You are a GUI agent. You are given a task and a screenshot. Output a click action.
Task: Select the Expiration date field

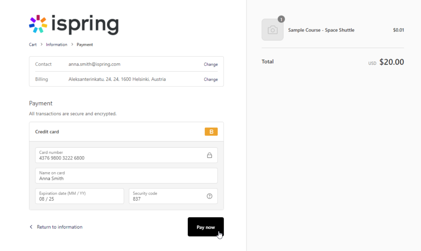coord(79,196)
